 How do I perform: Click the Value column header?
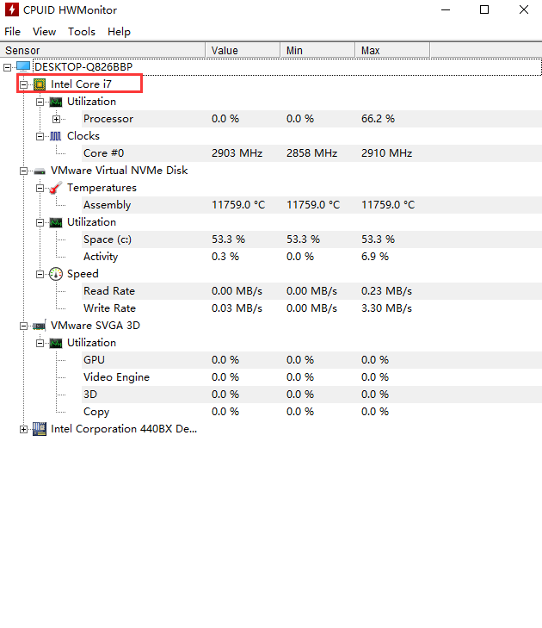243,50
